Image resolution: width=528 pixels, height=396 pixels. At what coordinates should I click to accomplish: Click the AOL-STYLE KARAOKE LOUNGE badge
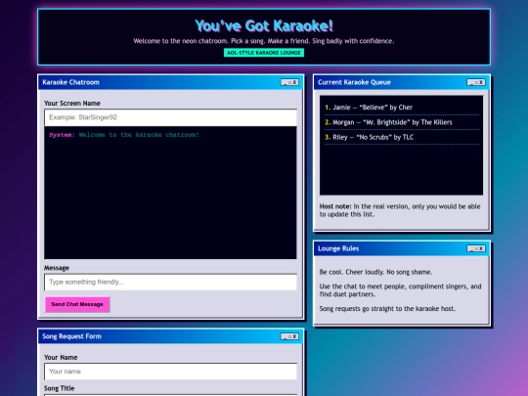pos(264,53)
